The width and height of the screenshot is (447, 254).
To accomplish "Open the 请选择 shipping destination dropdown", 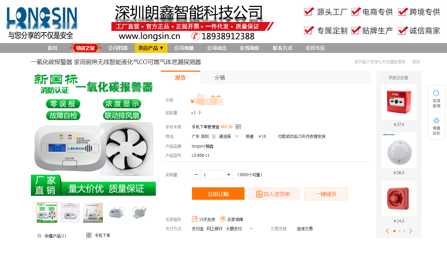I will (229, 136).
